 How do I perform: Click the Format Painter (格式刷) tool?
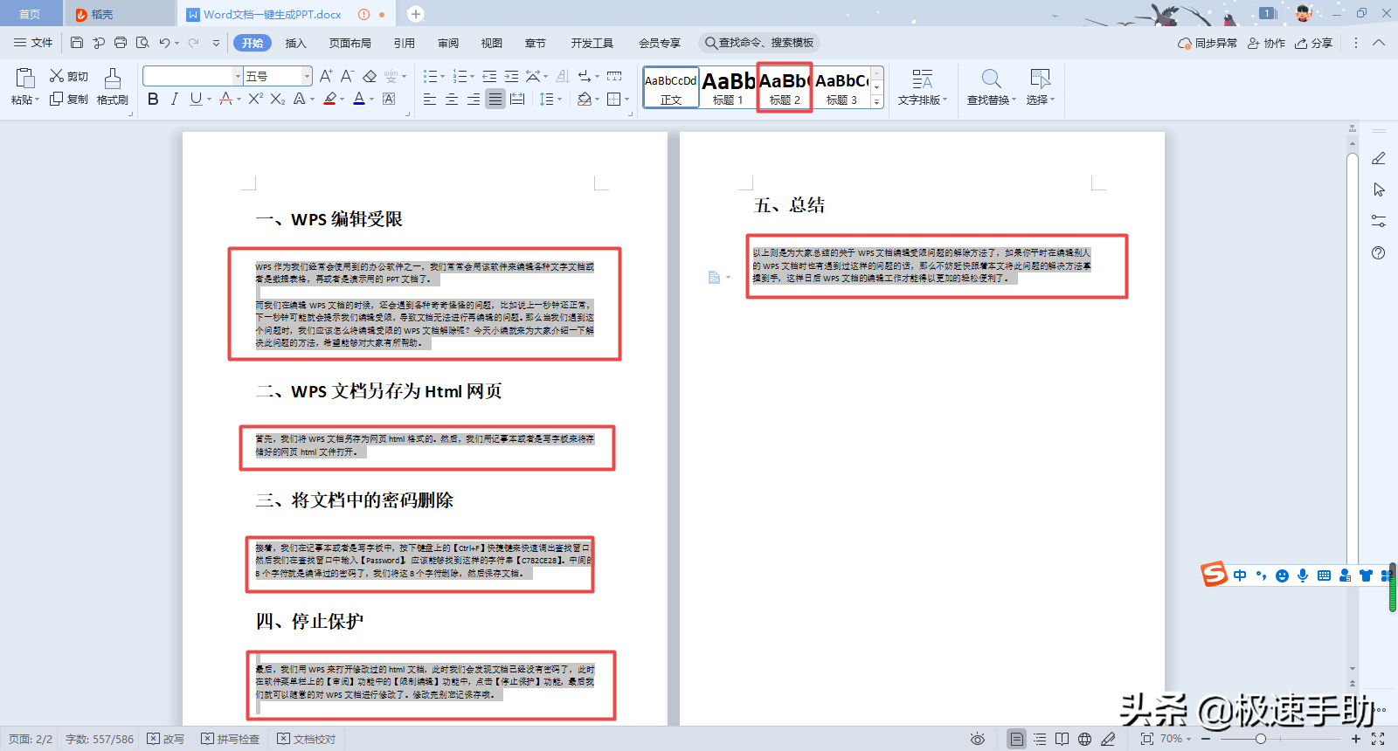(113, 87)
